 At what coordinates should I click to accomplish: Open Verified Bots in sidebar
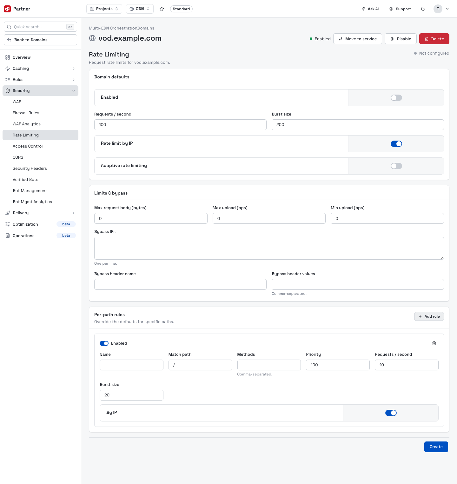coord(40,180)
